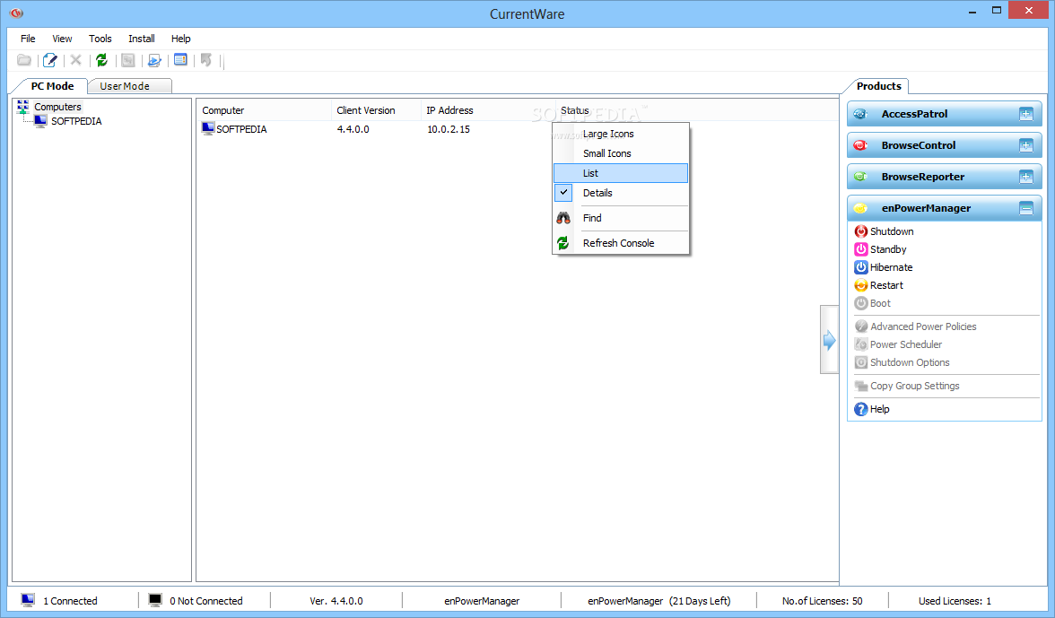Open the Install menu
Screen dimensions: 1055x618
142,39
